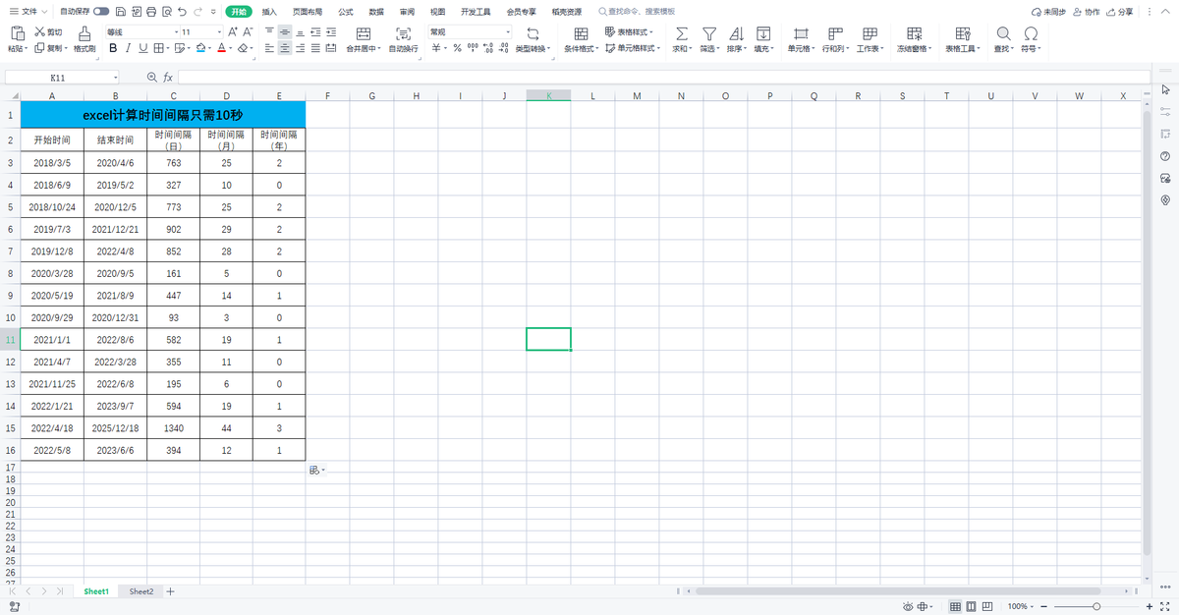Click the 筛选 filter icon

point(709,33)
